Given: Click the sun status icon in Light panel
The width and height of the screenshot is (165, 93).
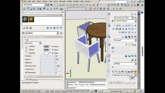Looking at the screenshot, I should click(129, 45).
